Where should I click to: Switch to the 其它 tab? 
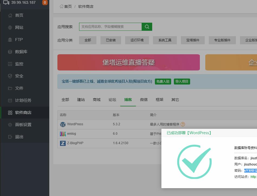coord(175,100)
